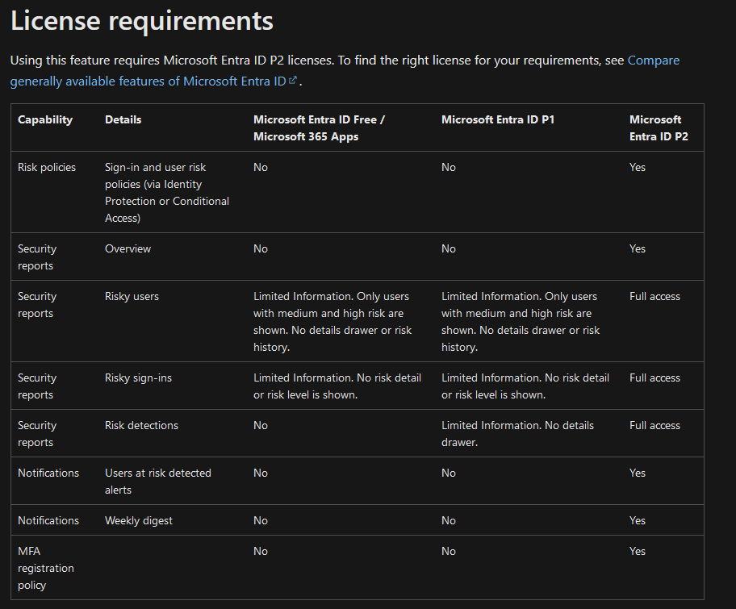
Task: Click the "Limited Information. No details drawer." cell
Action: 517,433
